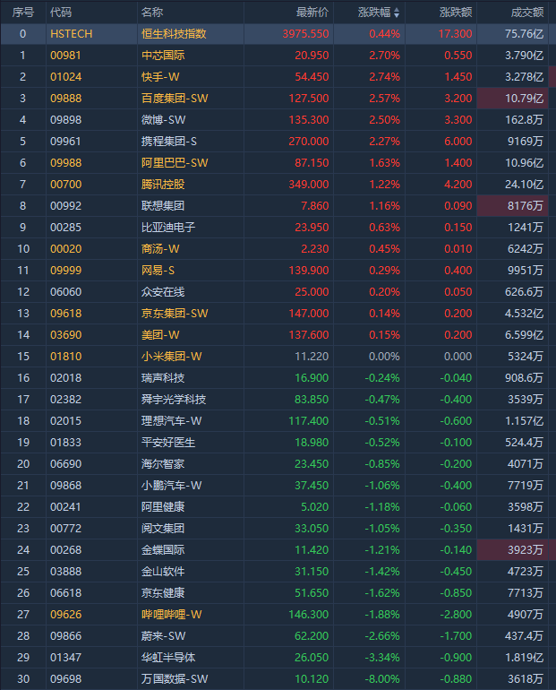Click stock code HSTECH

[x=72, y=34]
